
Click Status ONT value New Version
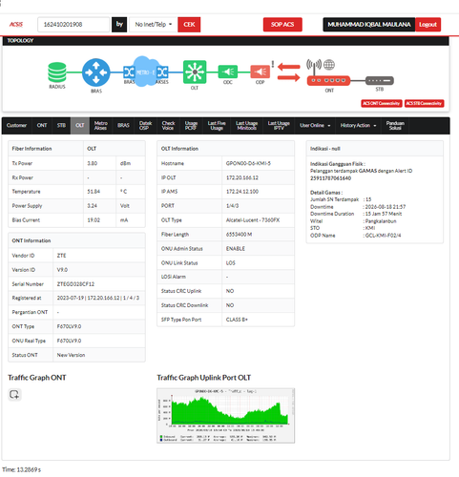(x=71, y=355)
